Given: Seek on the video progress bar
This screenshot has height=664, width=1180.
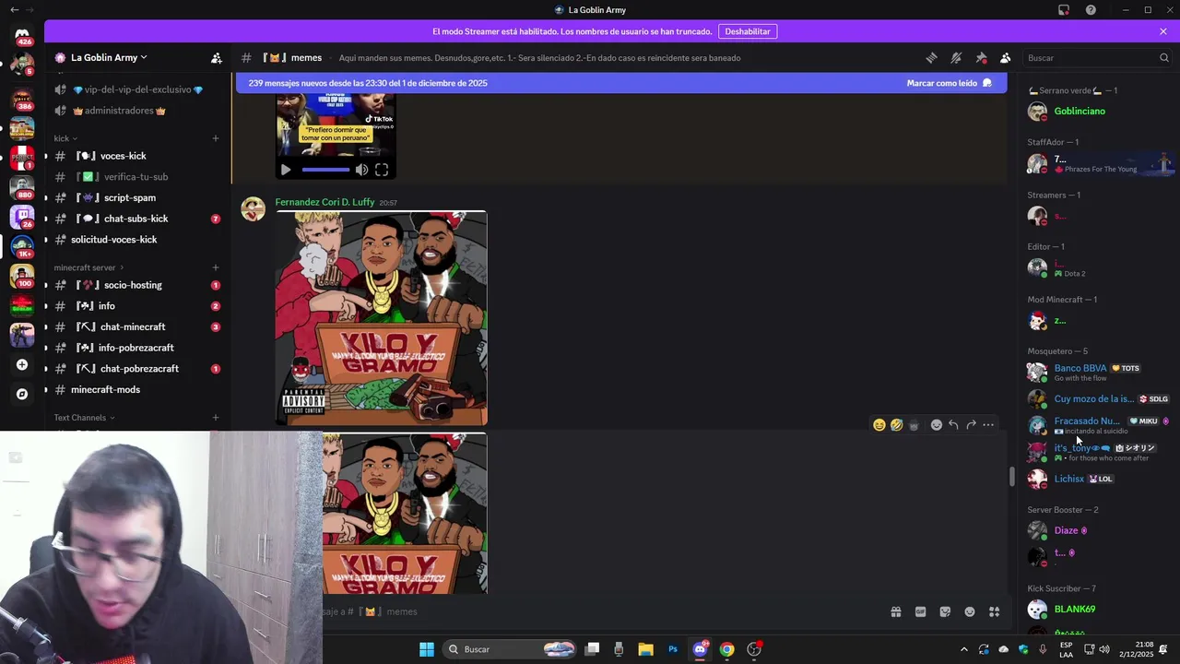Looking at the screenshot, I should point(325,170).
